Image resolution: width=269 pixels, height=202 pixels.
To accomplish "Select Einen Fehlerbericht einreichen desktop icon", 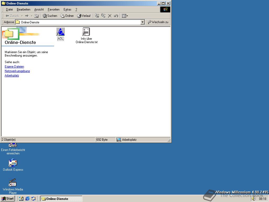I will [x=13, y=149].
